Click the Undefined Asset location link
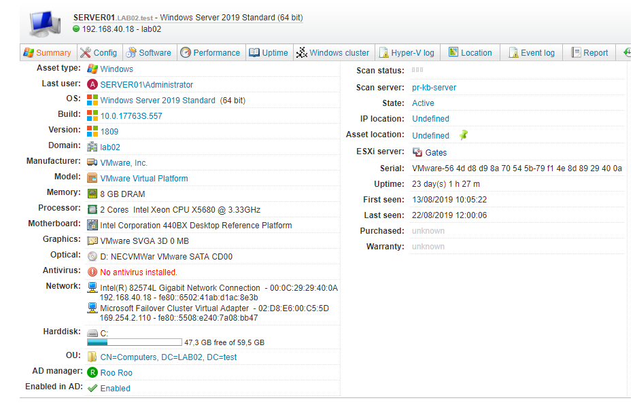The image size is (635, 409). (x=430, y=135)
